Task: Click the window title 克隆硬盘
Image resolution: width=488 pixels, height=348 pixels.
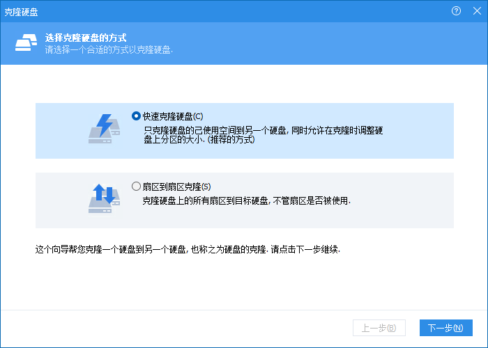Action: [21, 12]
